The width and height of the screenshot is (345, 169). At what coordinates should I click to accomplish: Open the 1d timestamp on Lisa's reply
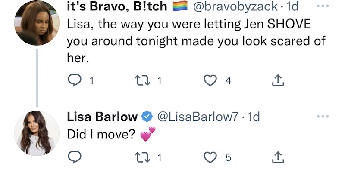point(254,117)
